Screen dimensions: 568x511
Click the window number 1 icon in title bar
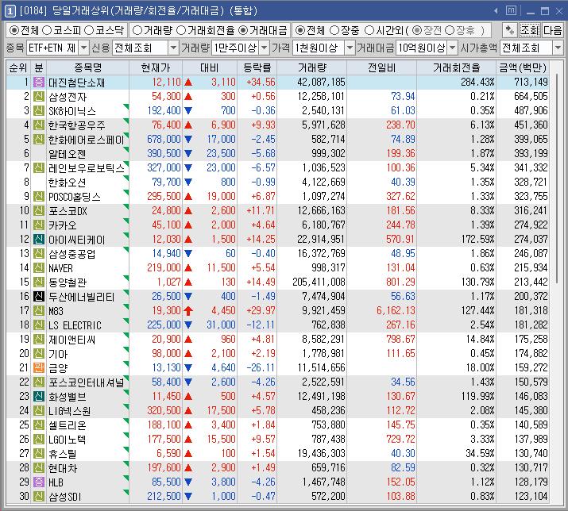coord(10,11)
